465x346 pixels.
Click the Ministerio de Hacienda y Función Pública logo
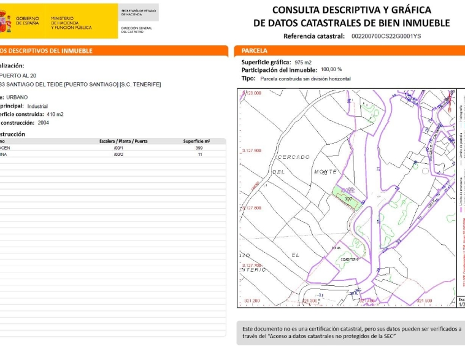pyautogui.click(x=71, y=23)
